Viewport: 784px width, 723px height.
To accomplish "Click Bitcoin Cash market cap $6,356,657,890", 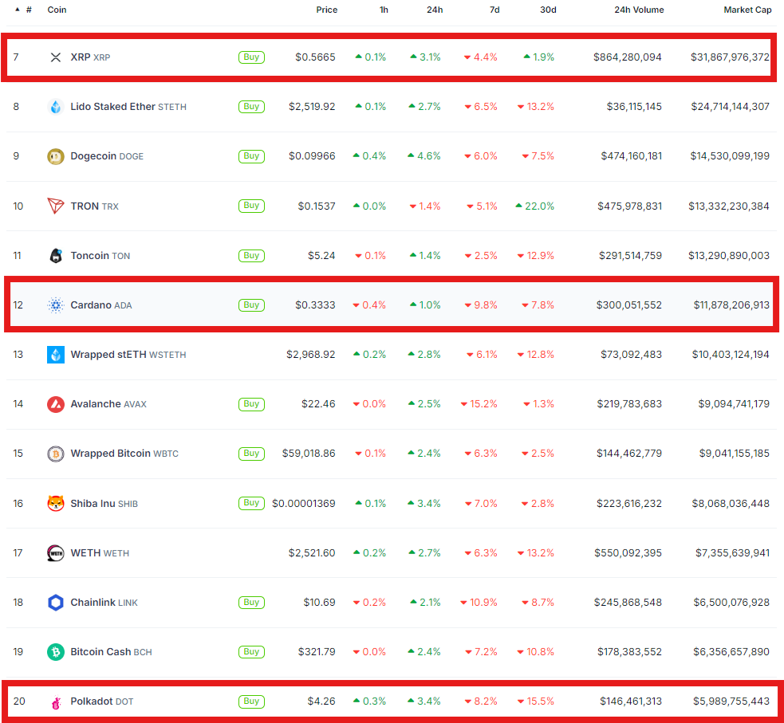I will [731, 651].
